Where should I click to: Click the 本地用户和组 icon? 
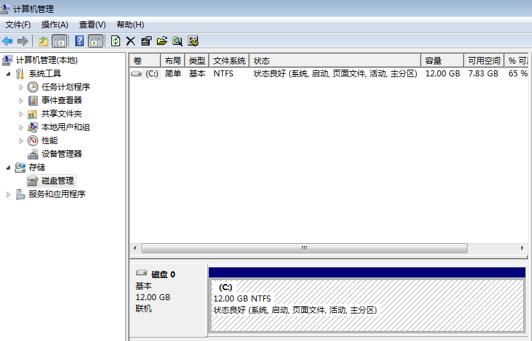(x=33, y=127)
